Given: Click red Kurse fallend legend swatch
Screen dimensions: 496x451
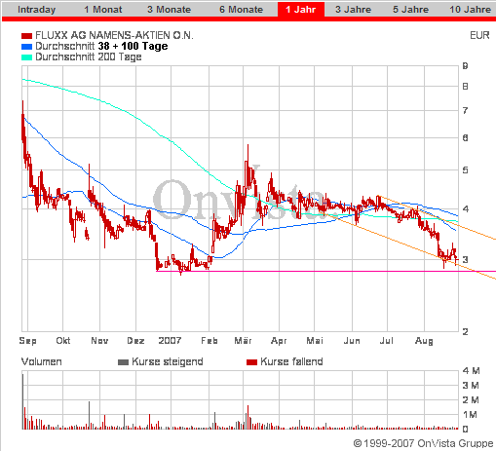Looking at the screenshot, I should (x=251, y=362).
